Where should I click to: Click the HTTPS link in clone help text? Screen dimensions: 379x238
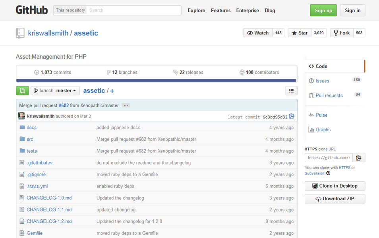[x=344, y=167]
